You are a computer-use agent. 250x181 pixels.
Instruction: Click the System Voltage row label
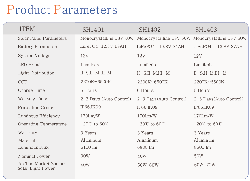[x=34, y=56]
